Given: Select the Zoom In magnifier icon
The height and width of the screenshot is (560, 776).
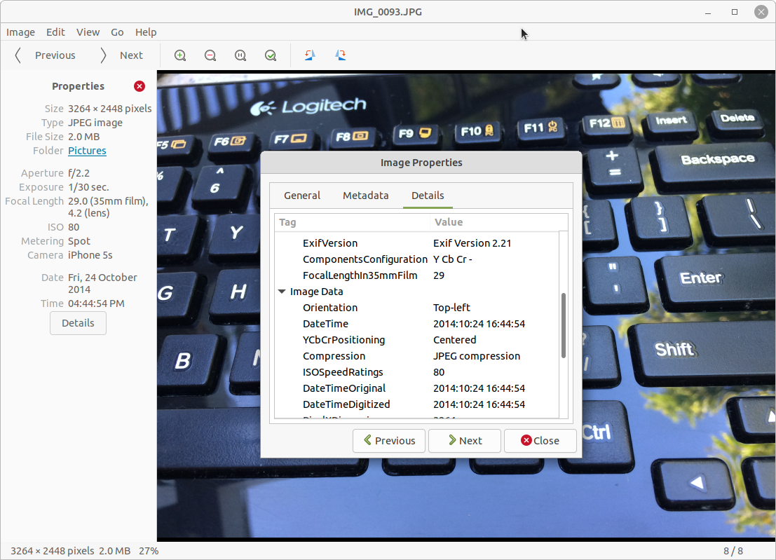Looking at the screenshot, I should (180, 55).
